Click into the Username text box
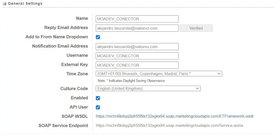Image resolution: width=274 pixels, height=140 pixels. [x=137, y=56]
